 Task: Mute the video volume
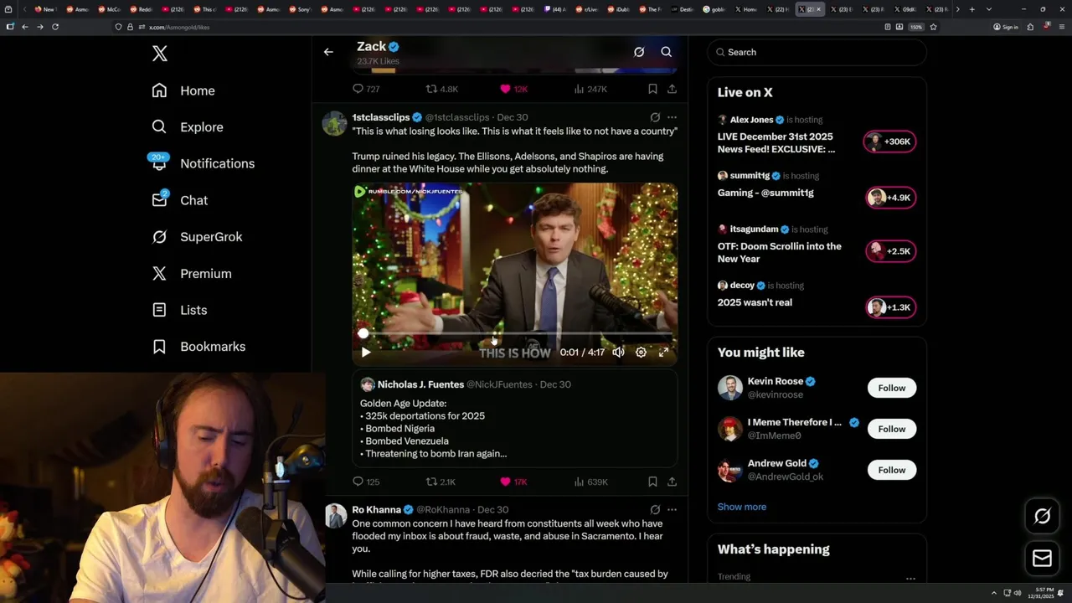618,353
